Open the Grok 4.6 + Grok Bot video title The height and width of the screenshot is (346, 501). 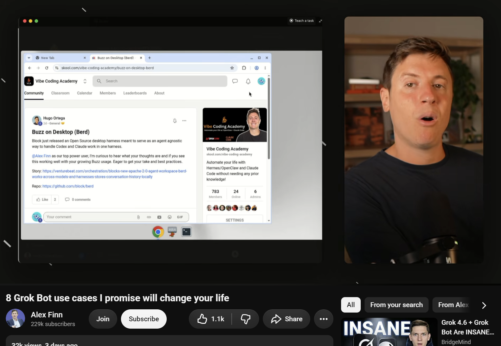click(x=468, y=327)
